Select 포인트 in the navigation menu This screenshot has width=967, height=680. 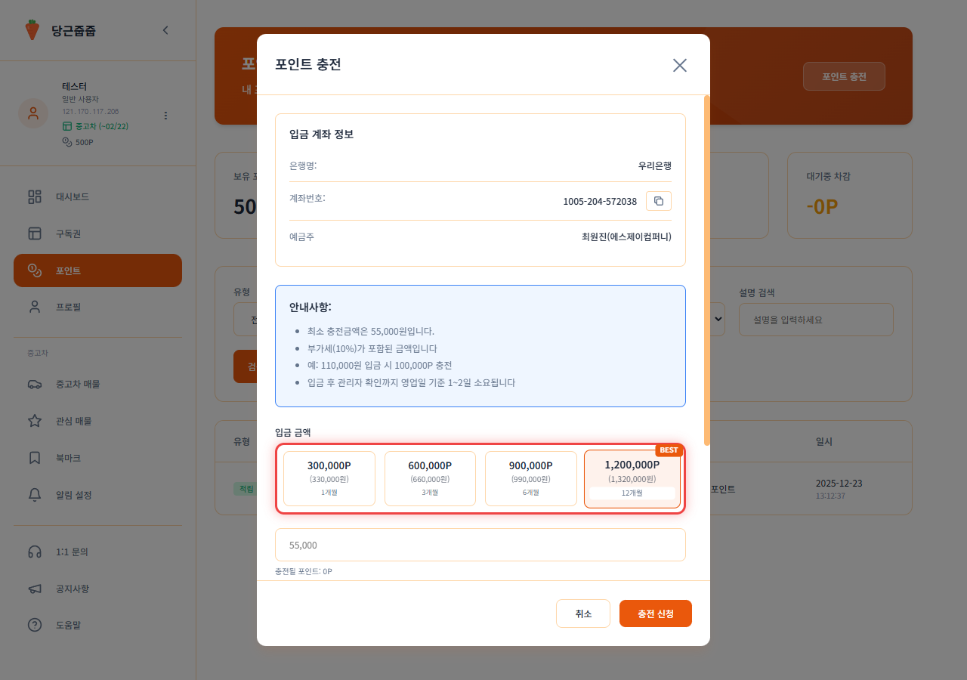(x=33, y=270)
